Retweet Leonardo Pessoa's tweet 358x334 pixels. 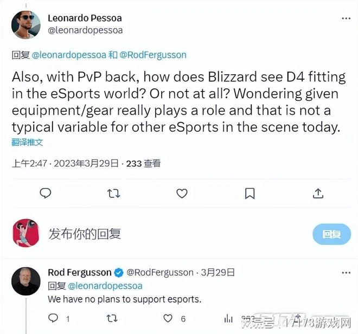point(113,194)
